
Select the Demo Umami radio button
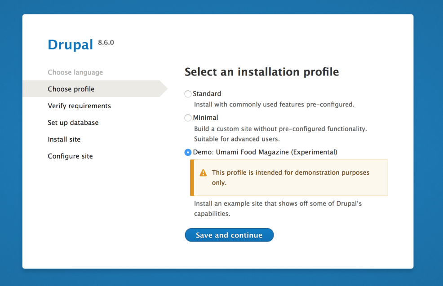click(x=188, y=152)
